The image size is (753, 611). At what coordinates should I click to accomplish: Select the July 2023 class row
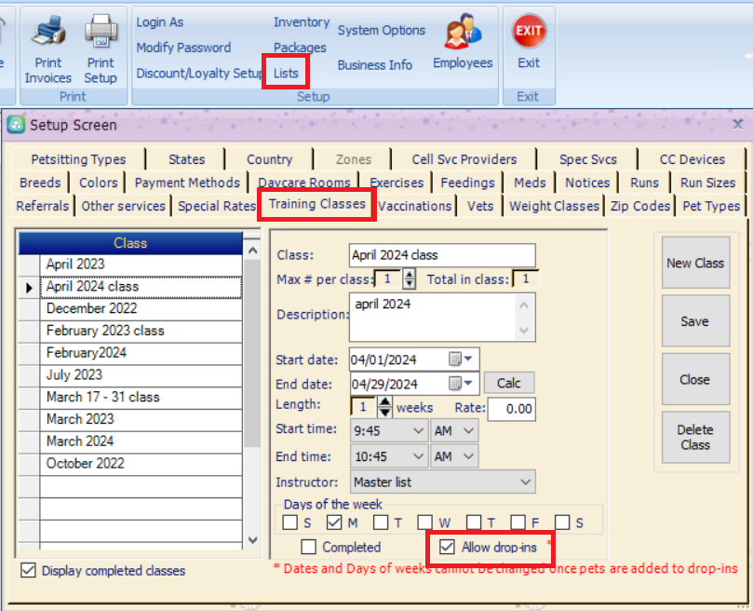pyautogui.click(x=141, y=375)
